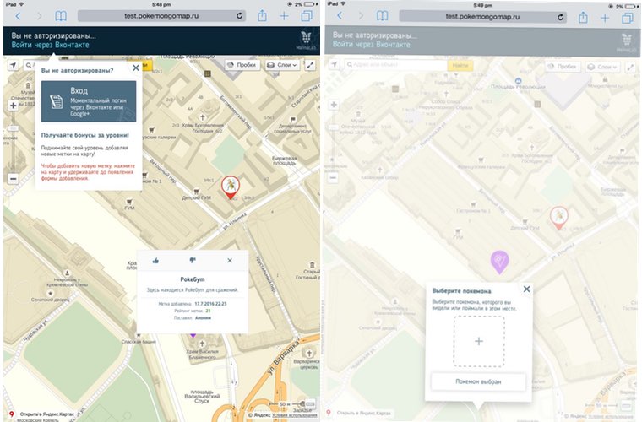Toggle 'Пробки' traffic on the left map

coord(242,65)
